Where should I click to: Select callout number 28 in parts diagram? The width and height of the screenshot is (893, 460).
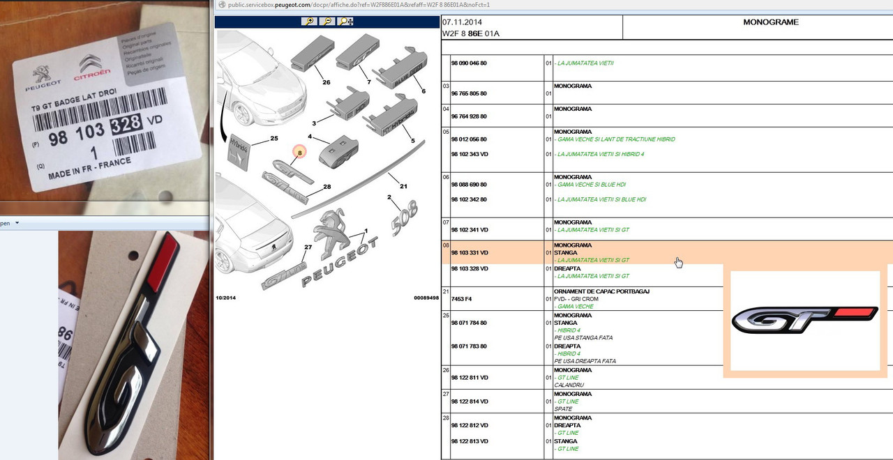coord(327,187)
